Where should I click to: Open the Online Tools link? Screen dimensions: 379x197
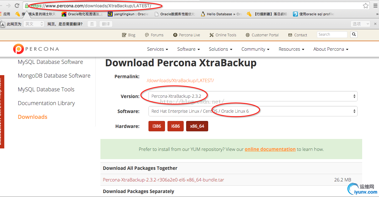223,35
